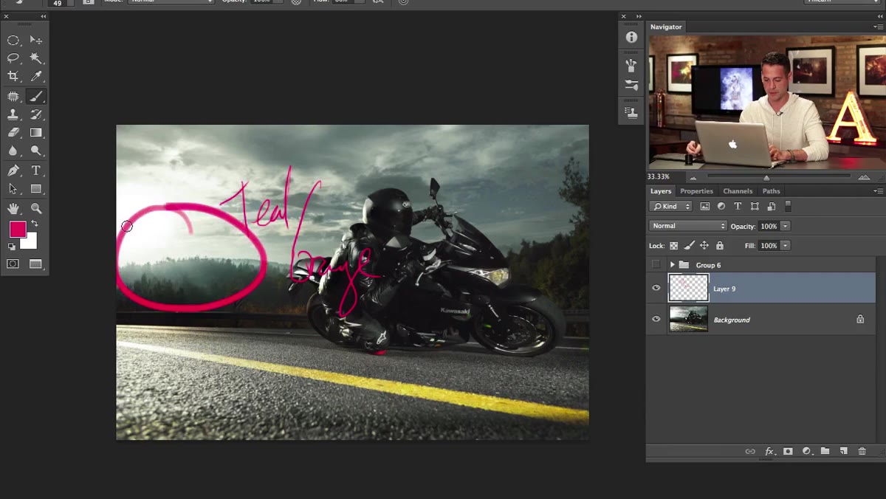Viewport: 886px width, 499px height.
Task: Toggle Quick Mask mode
Action: point(13,264)
